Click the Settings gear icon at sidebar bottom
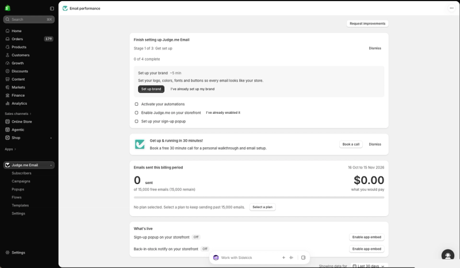Screen dimensions: 460x268 click(x=7, y=252)
